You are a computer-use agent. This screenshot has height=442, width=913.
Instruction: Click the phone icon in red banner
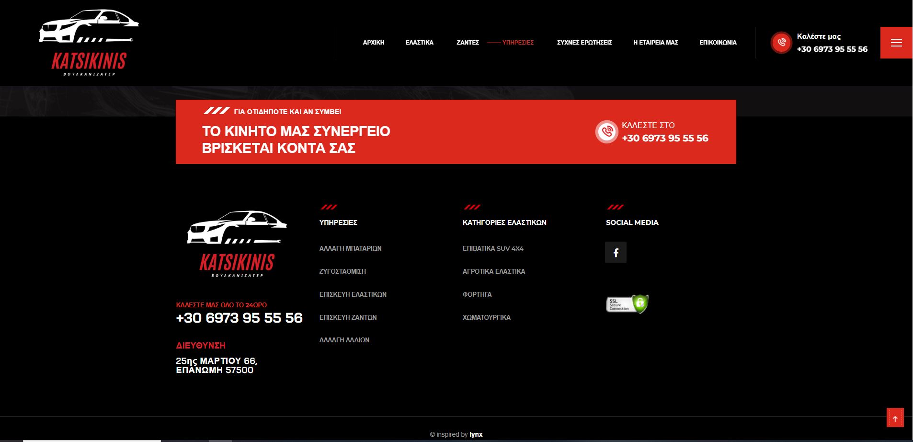(606, 131)
